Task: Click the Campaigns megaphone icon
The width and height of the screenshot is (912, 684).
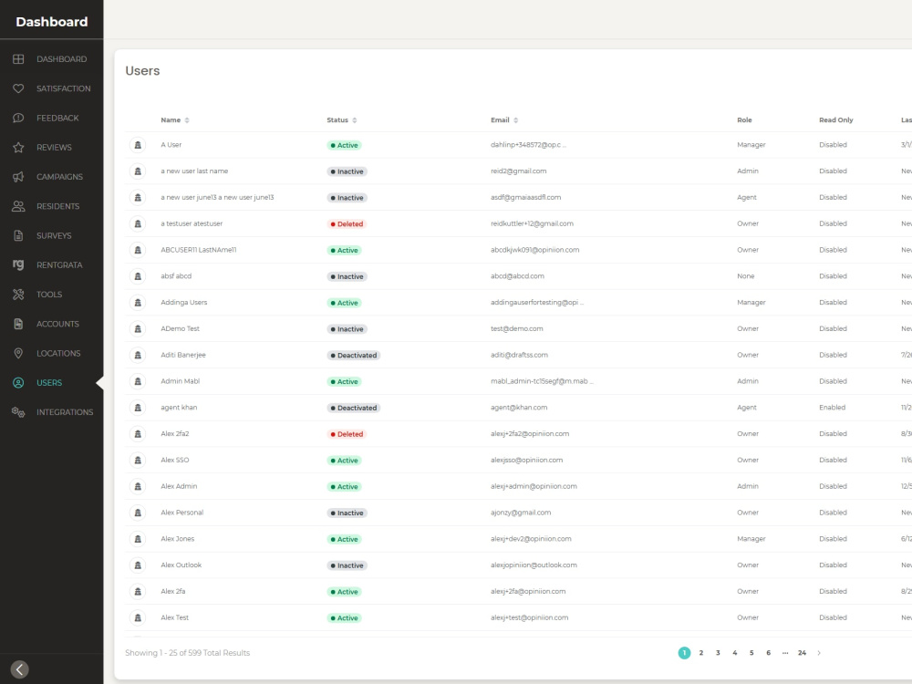Action: [x=18, y=177]
